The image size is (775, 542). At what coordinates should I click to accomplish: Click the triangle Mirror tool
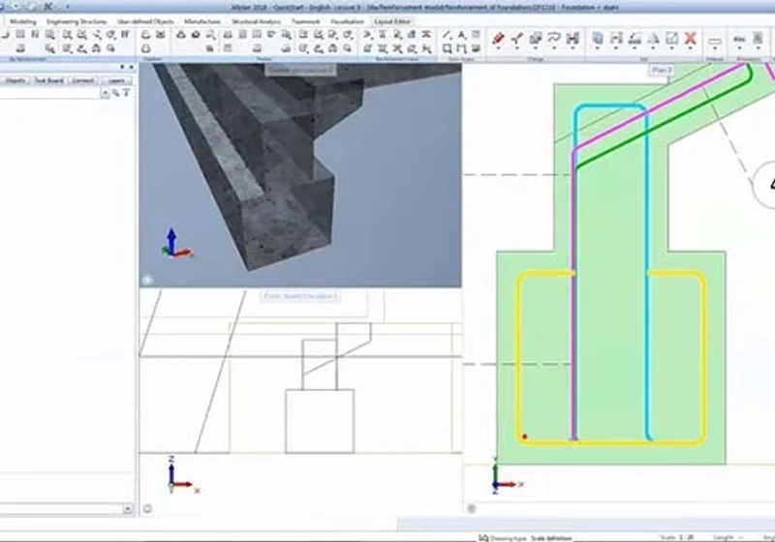[x=653, y=38]
